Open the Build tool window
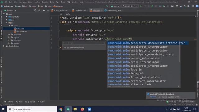Viewport: 199px width, 112px height. coord(19,102)
